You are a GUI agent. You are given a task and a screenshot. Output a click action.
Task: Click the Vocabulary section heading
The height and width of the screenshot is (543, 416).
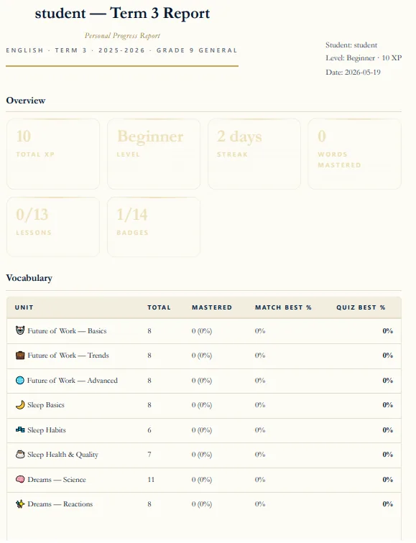pyautogui.click(x=29, y=278)
